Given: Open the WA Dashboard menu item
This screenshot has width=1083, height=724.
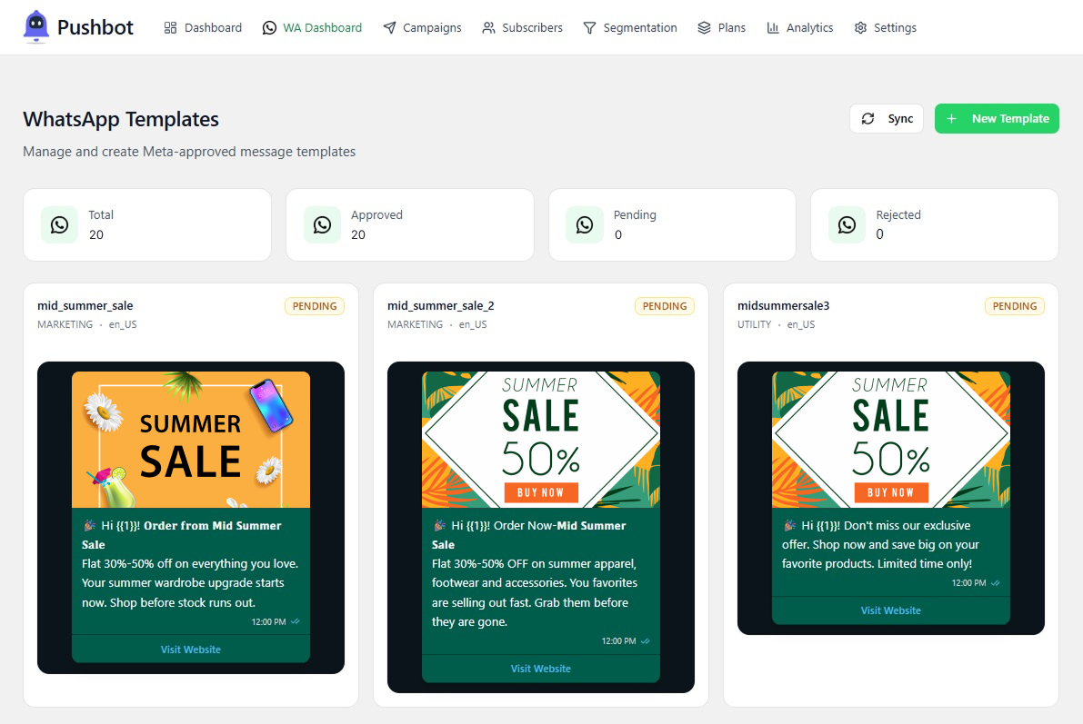Looking at the screenshot, I should click(x=312, y=27).
